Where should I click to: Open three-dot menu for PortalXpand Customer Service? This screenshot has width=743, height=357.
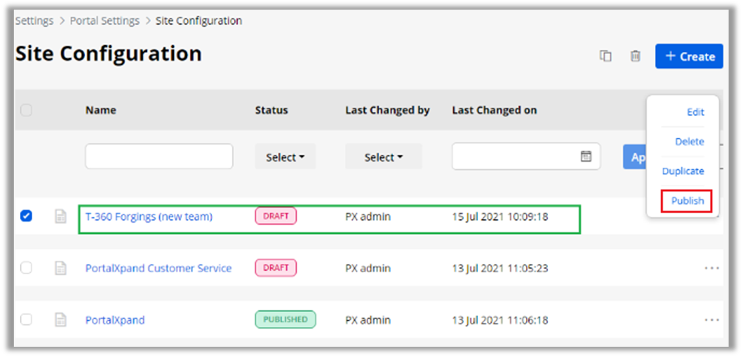711,268
